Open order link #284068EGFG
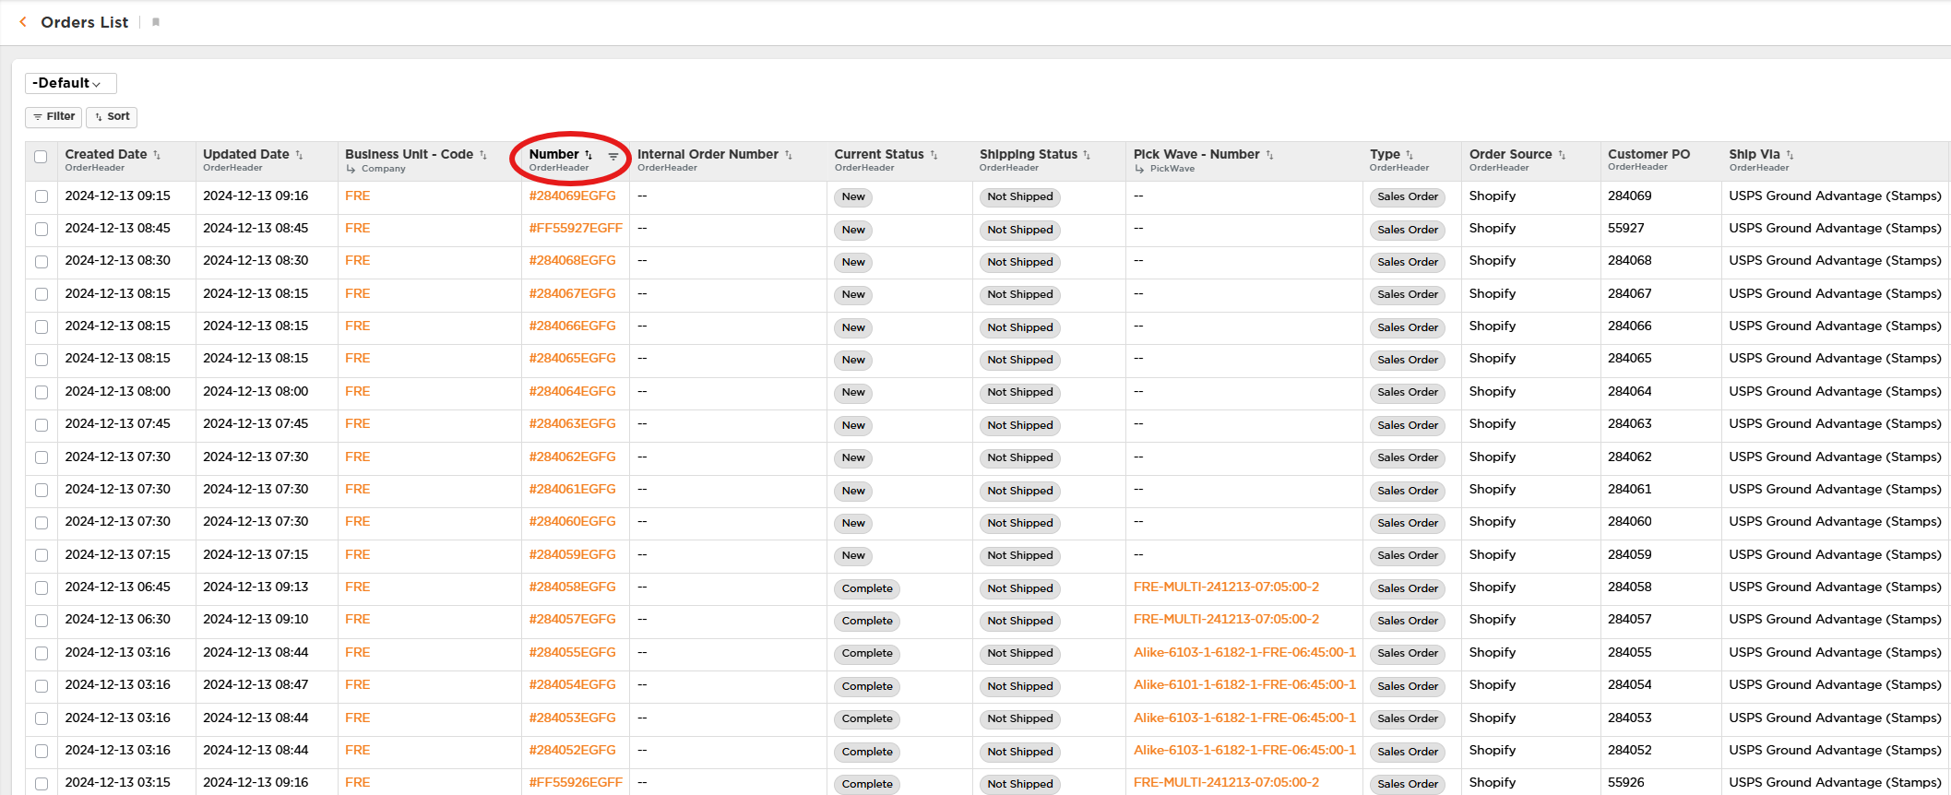This screenshot has width=1951, height=795. 572,261
